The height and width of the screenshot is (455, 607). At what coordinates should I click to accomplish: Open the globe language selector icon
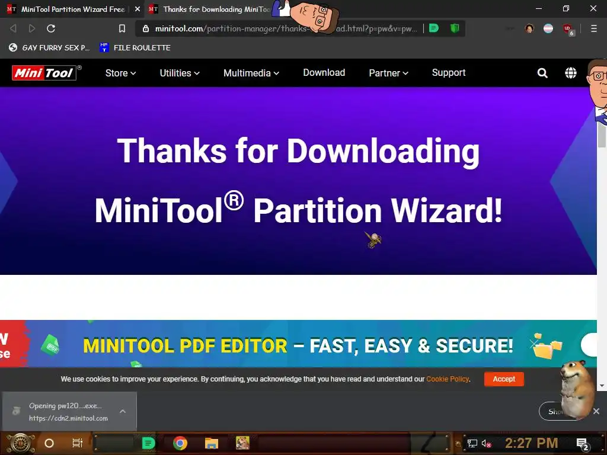point(571,73)
